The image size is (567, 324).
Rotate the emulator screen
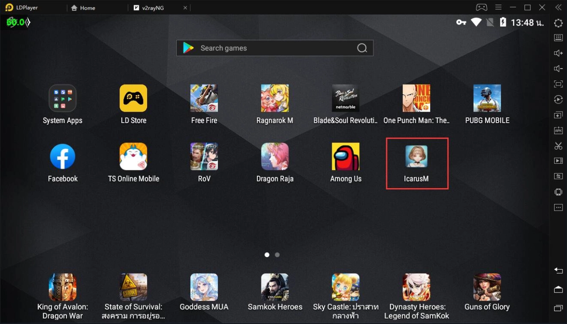click(x=558, y=99)
